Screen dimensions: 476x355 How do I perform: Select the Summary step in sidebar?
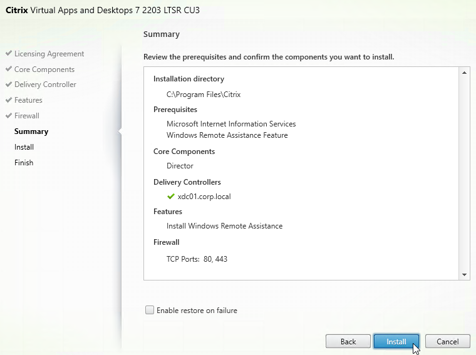click(31, 131)
